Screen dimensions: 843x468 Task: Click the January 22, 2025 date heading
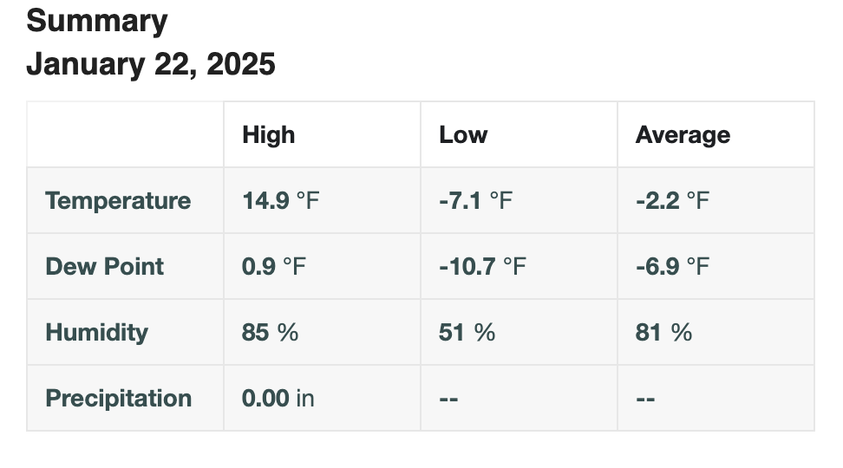pos(151,64)
